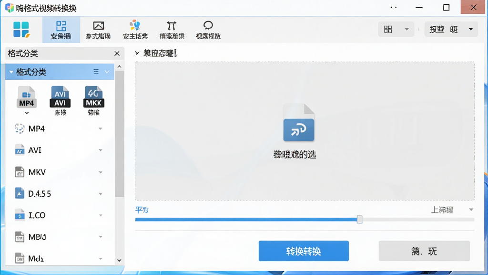488x275 pixels.
Task: Click the chevron in the blue 格式分类 header
Action: click(x=107, y=72)
